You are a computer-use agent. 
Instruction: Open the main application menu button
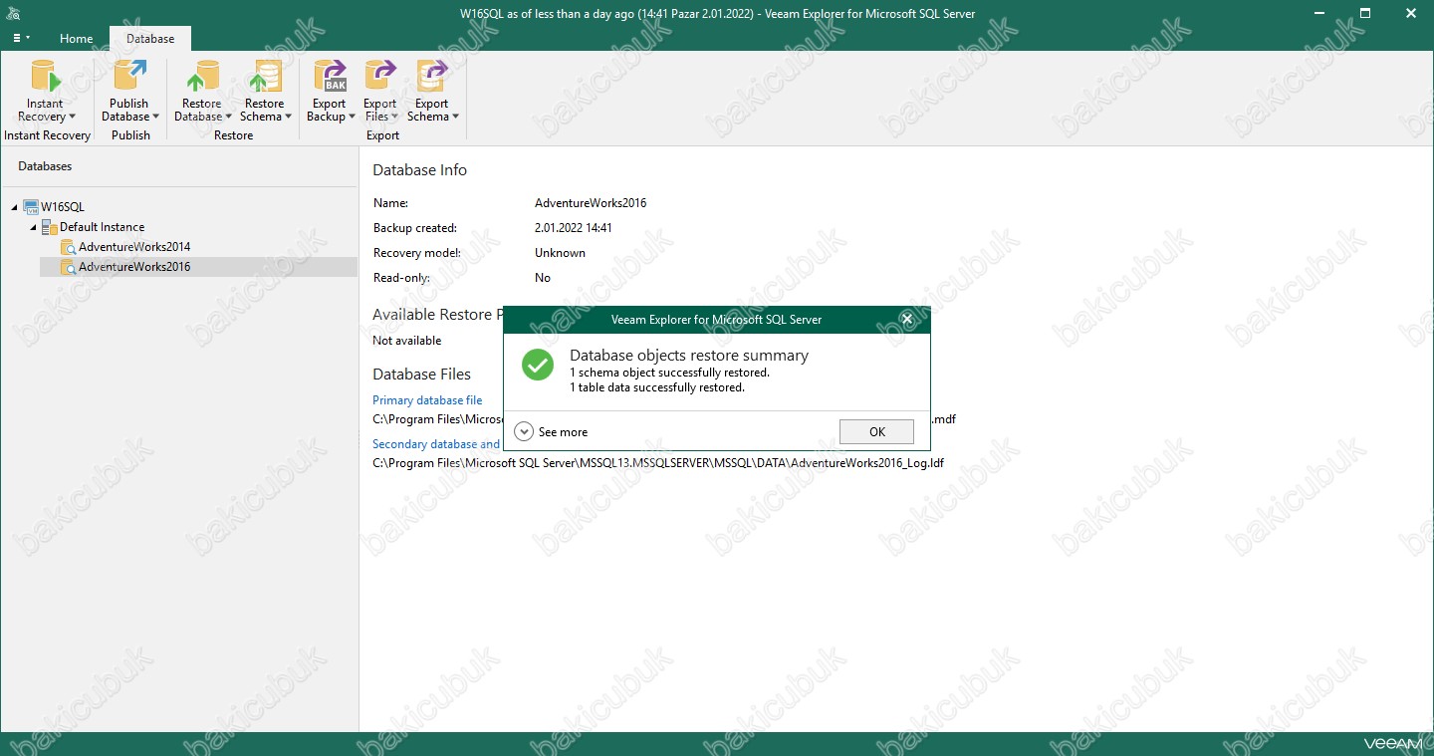point(20,38)
